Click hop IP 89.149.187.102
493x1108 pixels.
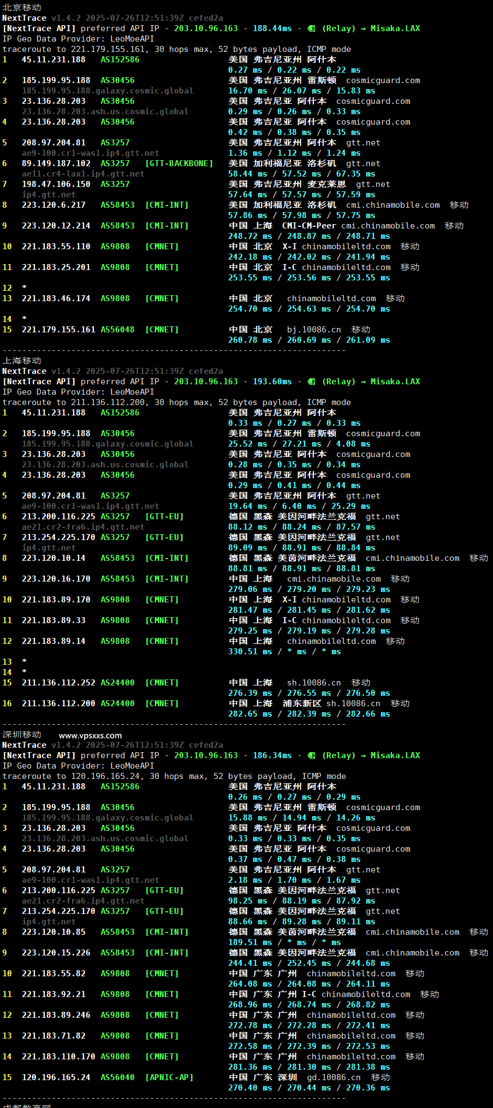click(x=56, y=163)
